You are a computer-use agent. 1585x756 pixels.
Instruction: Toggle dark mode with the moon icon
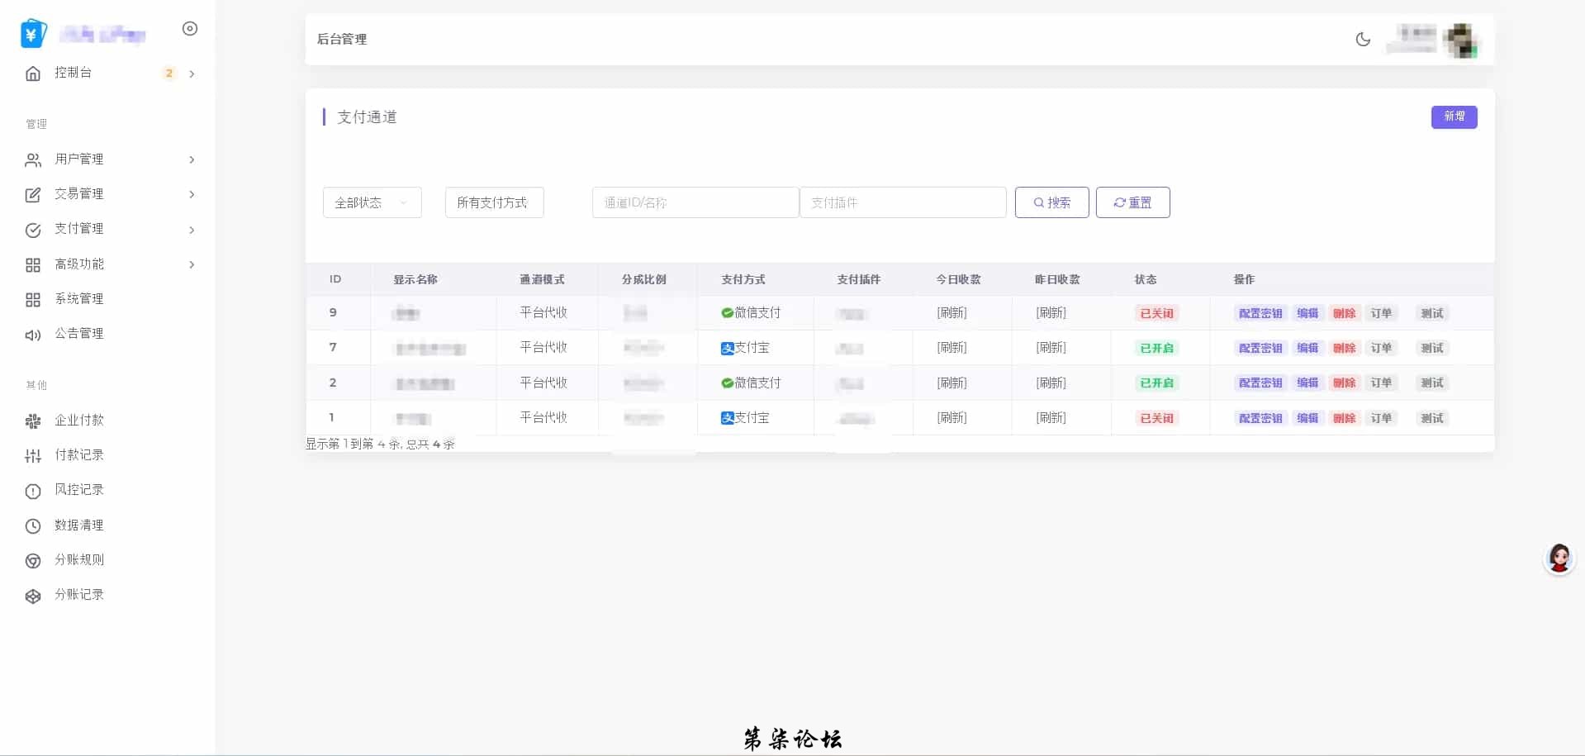point(1363,39)
